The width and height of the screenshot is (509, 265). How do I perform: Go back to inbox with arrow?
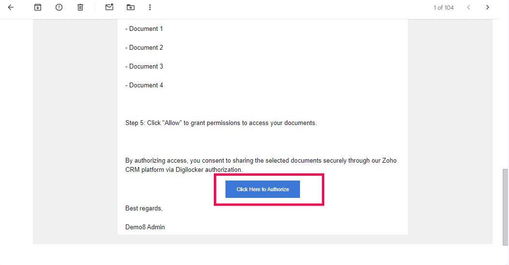coord(11,7)
